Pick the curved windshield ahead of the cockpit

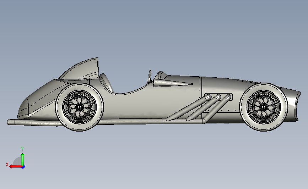[x=161, y=75]
